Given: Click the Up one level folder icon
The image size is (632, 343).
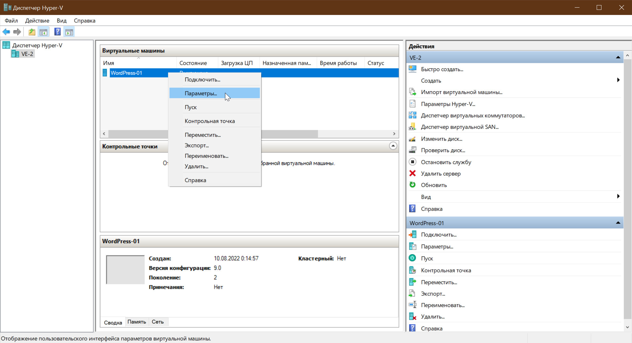Looking at the screenshot, I should (32, 32).
